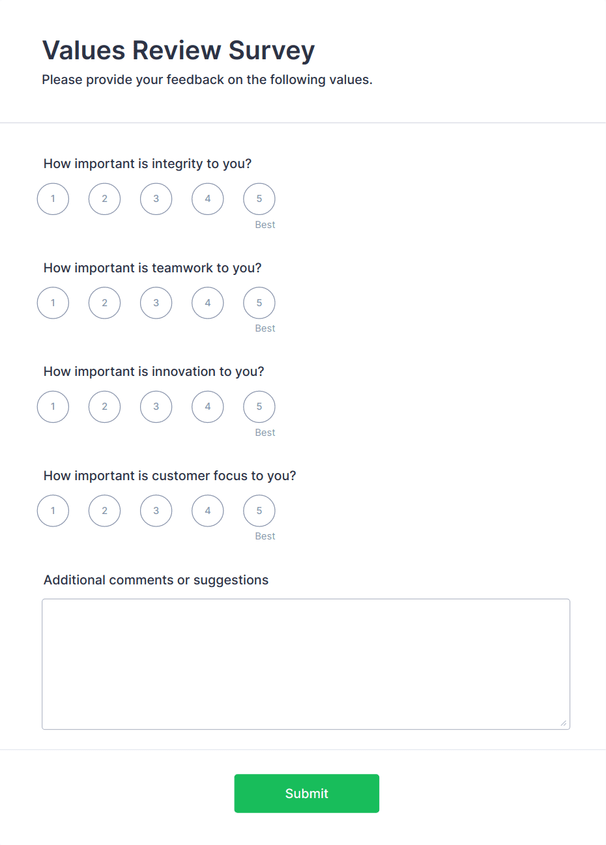The width and height of the screenshot is (606, 845).
Task: Rate teamwork importance as 5
Action: (x=259, y=303)
